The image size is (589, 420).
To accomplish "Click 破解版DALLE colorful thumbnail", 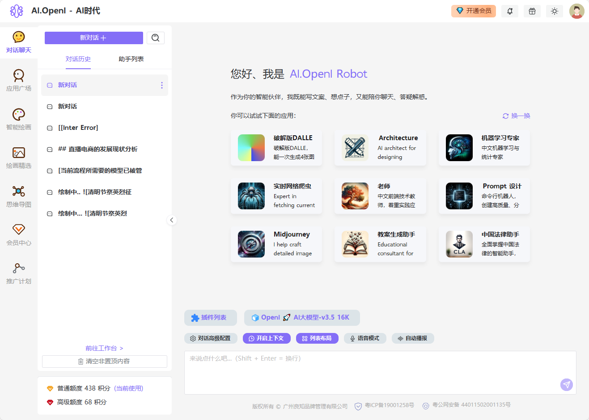I will click(251, 148).
